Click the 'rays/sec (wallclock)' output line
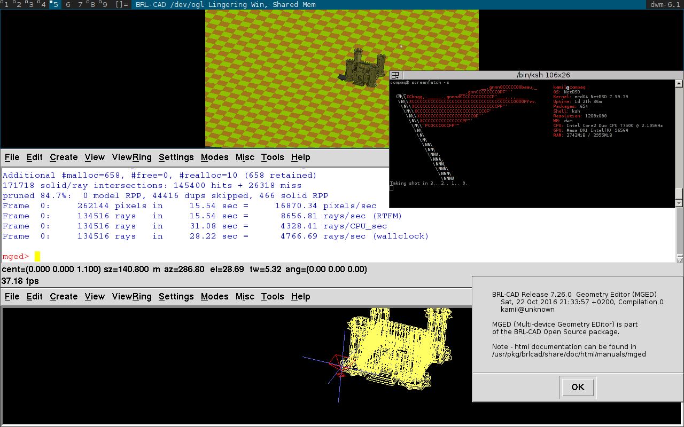This screenshot has height=427, width=684. [216, 236]
